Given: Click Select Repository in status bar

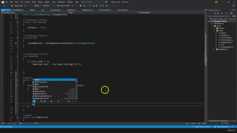Looking at the screenshot, I should [222, 127].
